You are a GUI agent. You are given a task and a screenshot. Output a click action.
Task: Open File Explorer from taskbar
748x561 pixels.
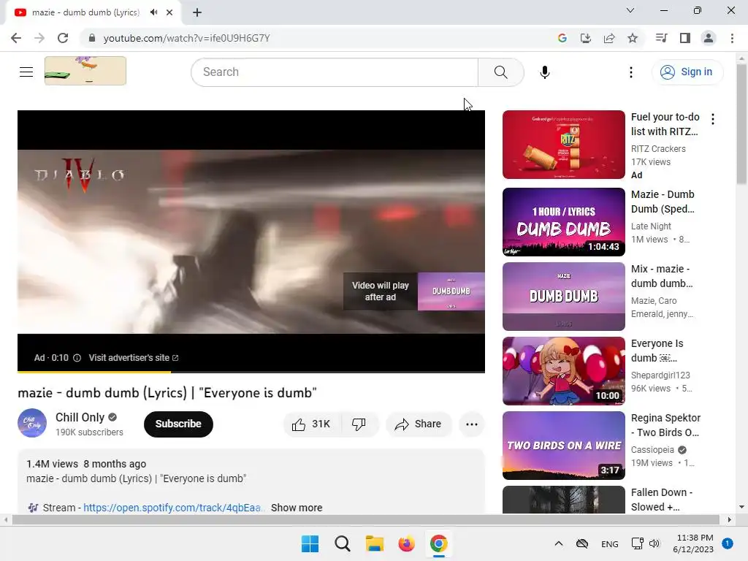coord(375,543)
